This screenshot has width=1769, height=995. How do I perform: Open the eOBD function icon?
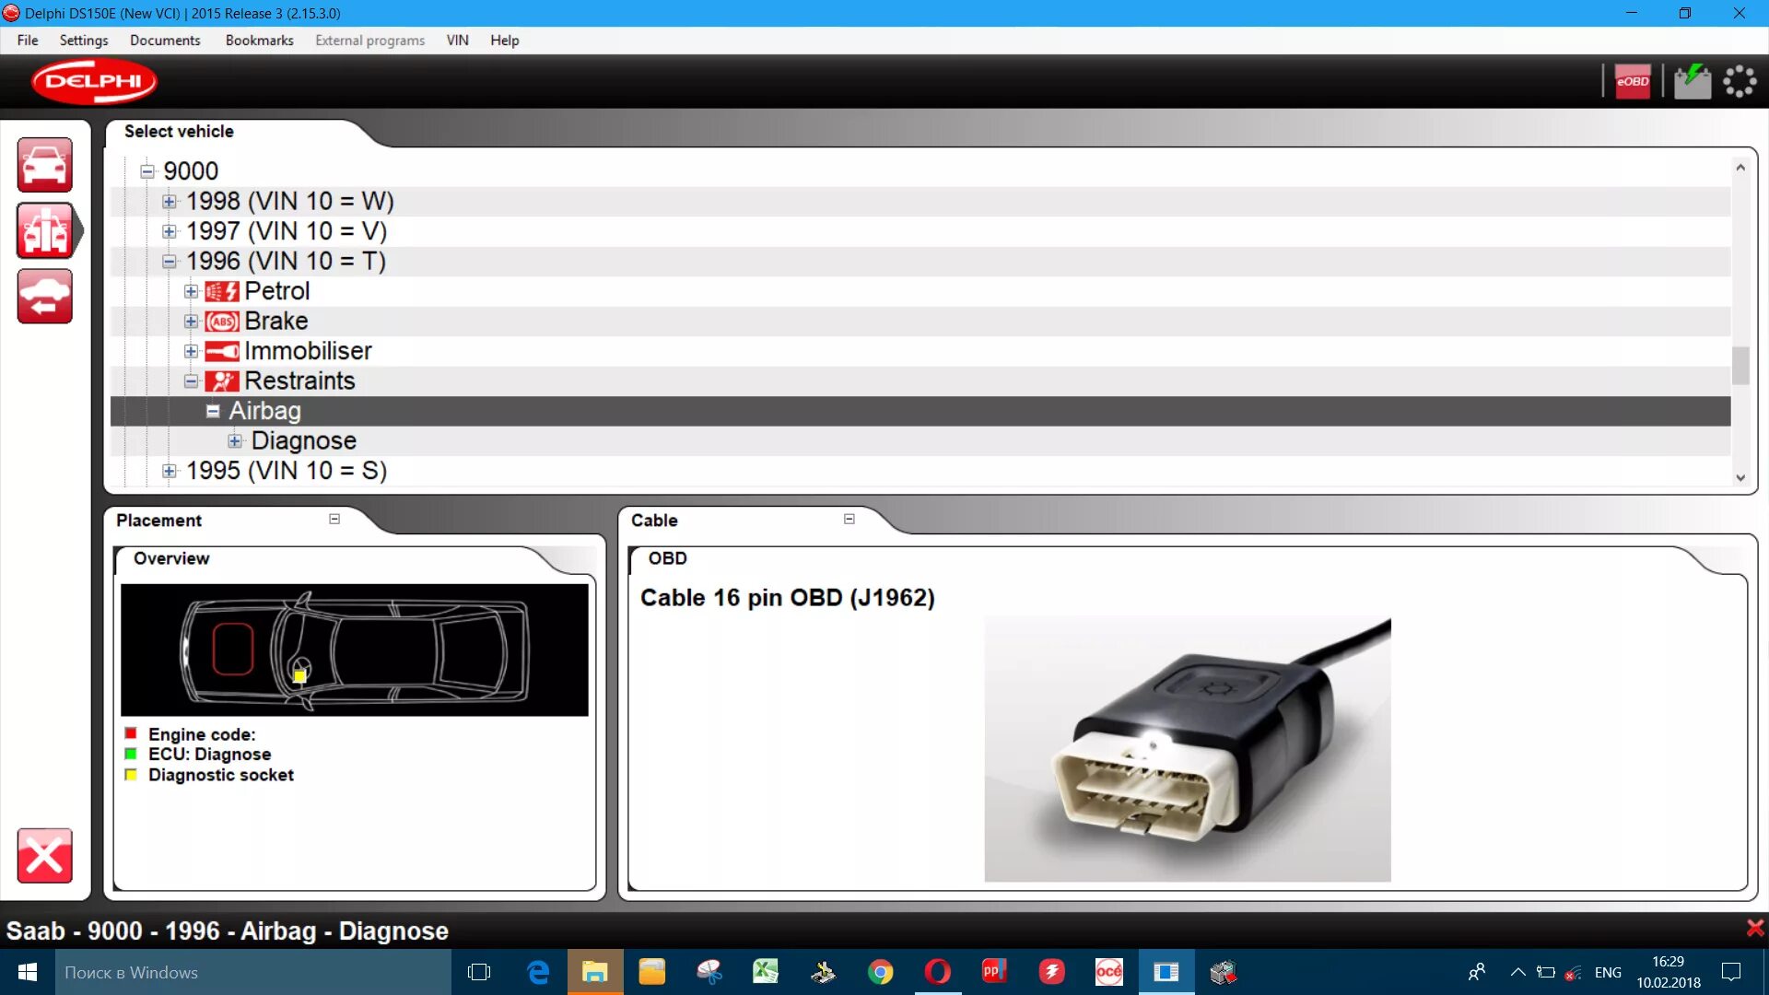tap(1633, 81)
